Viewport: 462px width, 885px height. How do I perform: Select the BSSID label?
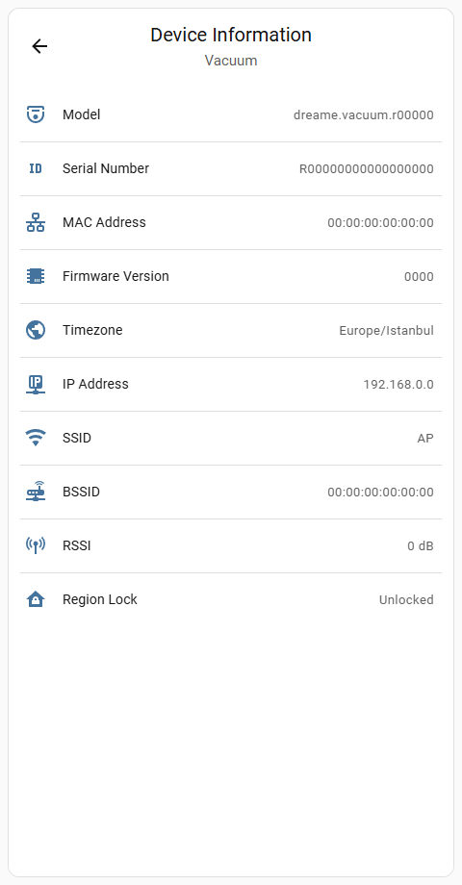pos(81,492)
